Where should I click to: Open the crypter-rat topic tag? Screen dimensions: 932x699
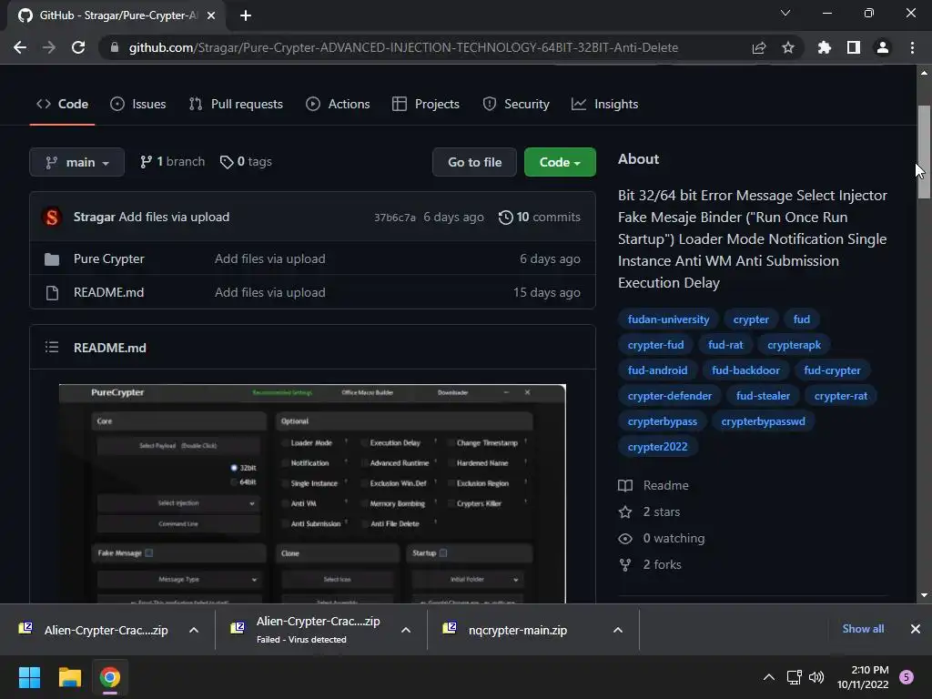[840, 396]
